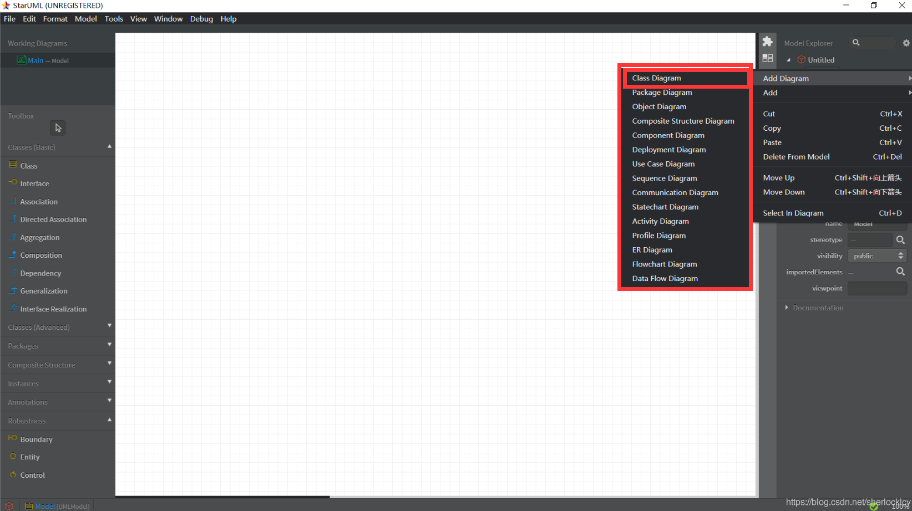Screen dimensions: 912x511
Task: Open the Edit menu
Action: click(29, 19)
